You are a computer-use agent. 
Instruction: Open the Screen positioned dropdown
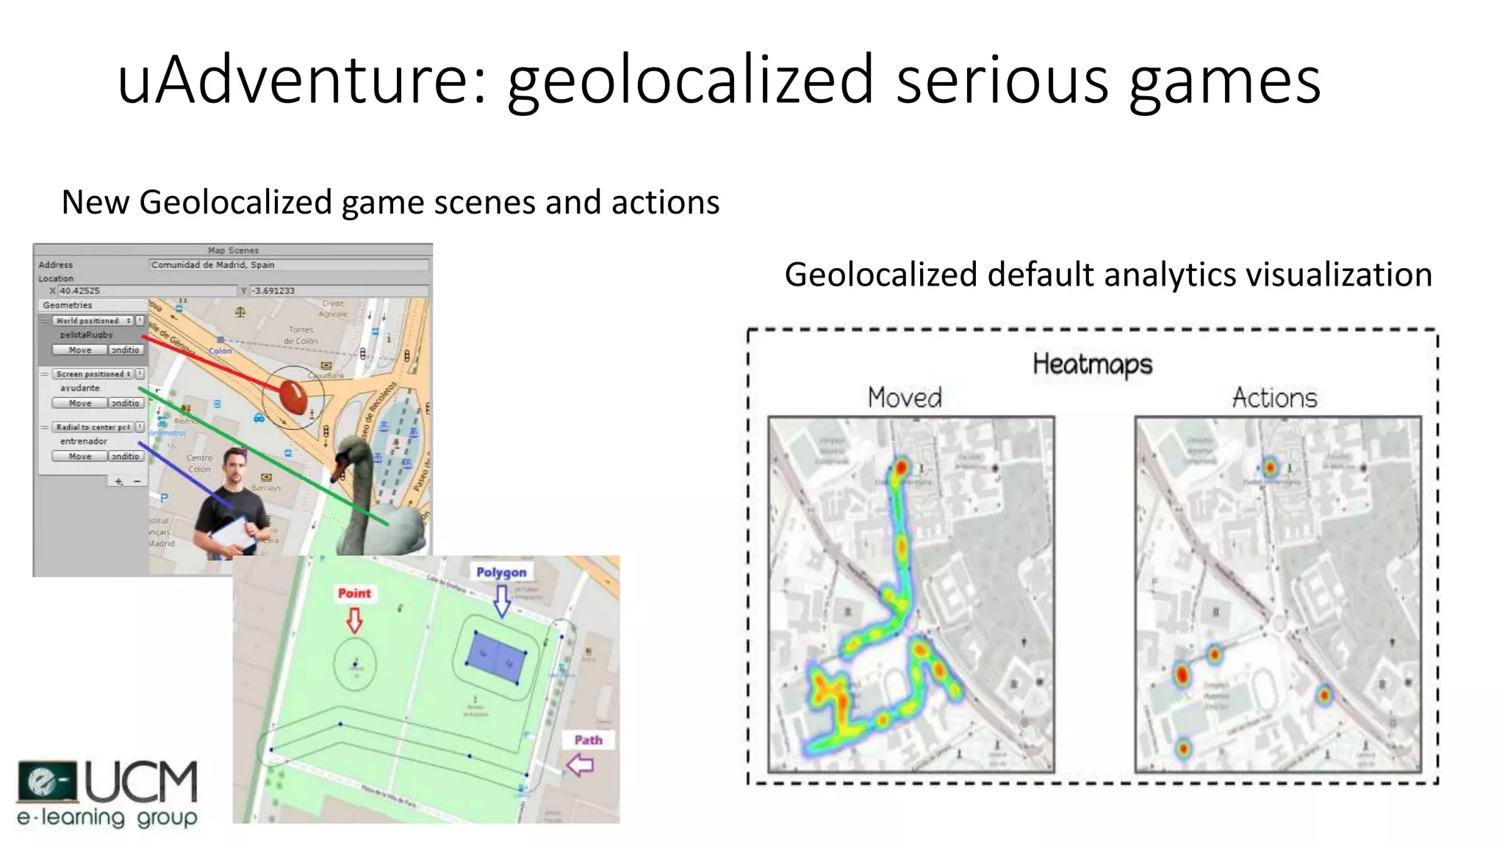[93, 374]
